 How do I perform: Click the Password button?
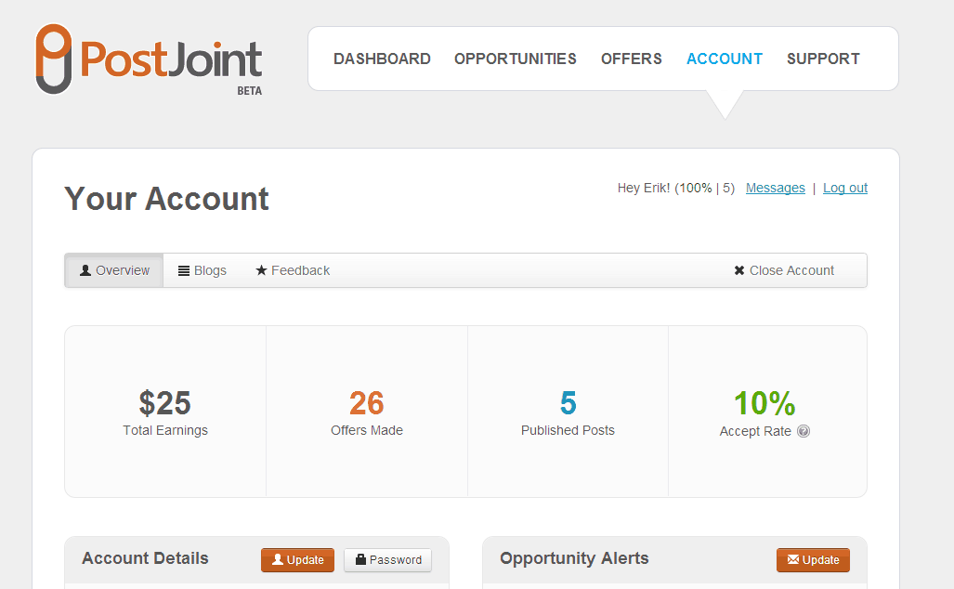(x=387, y=560)
